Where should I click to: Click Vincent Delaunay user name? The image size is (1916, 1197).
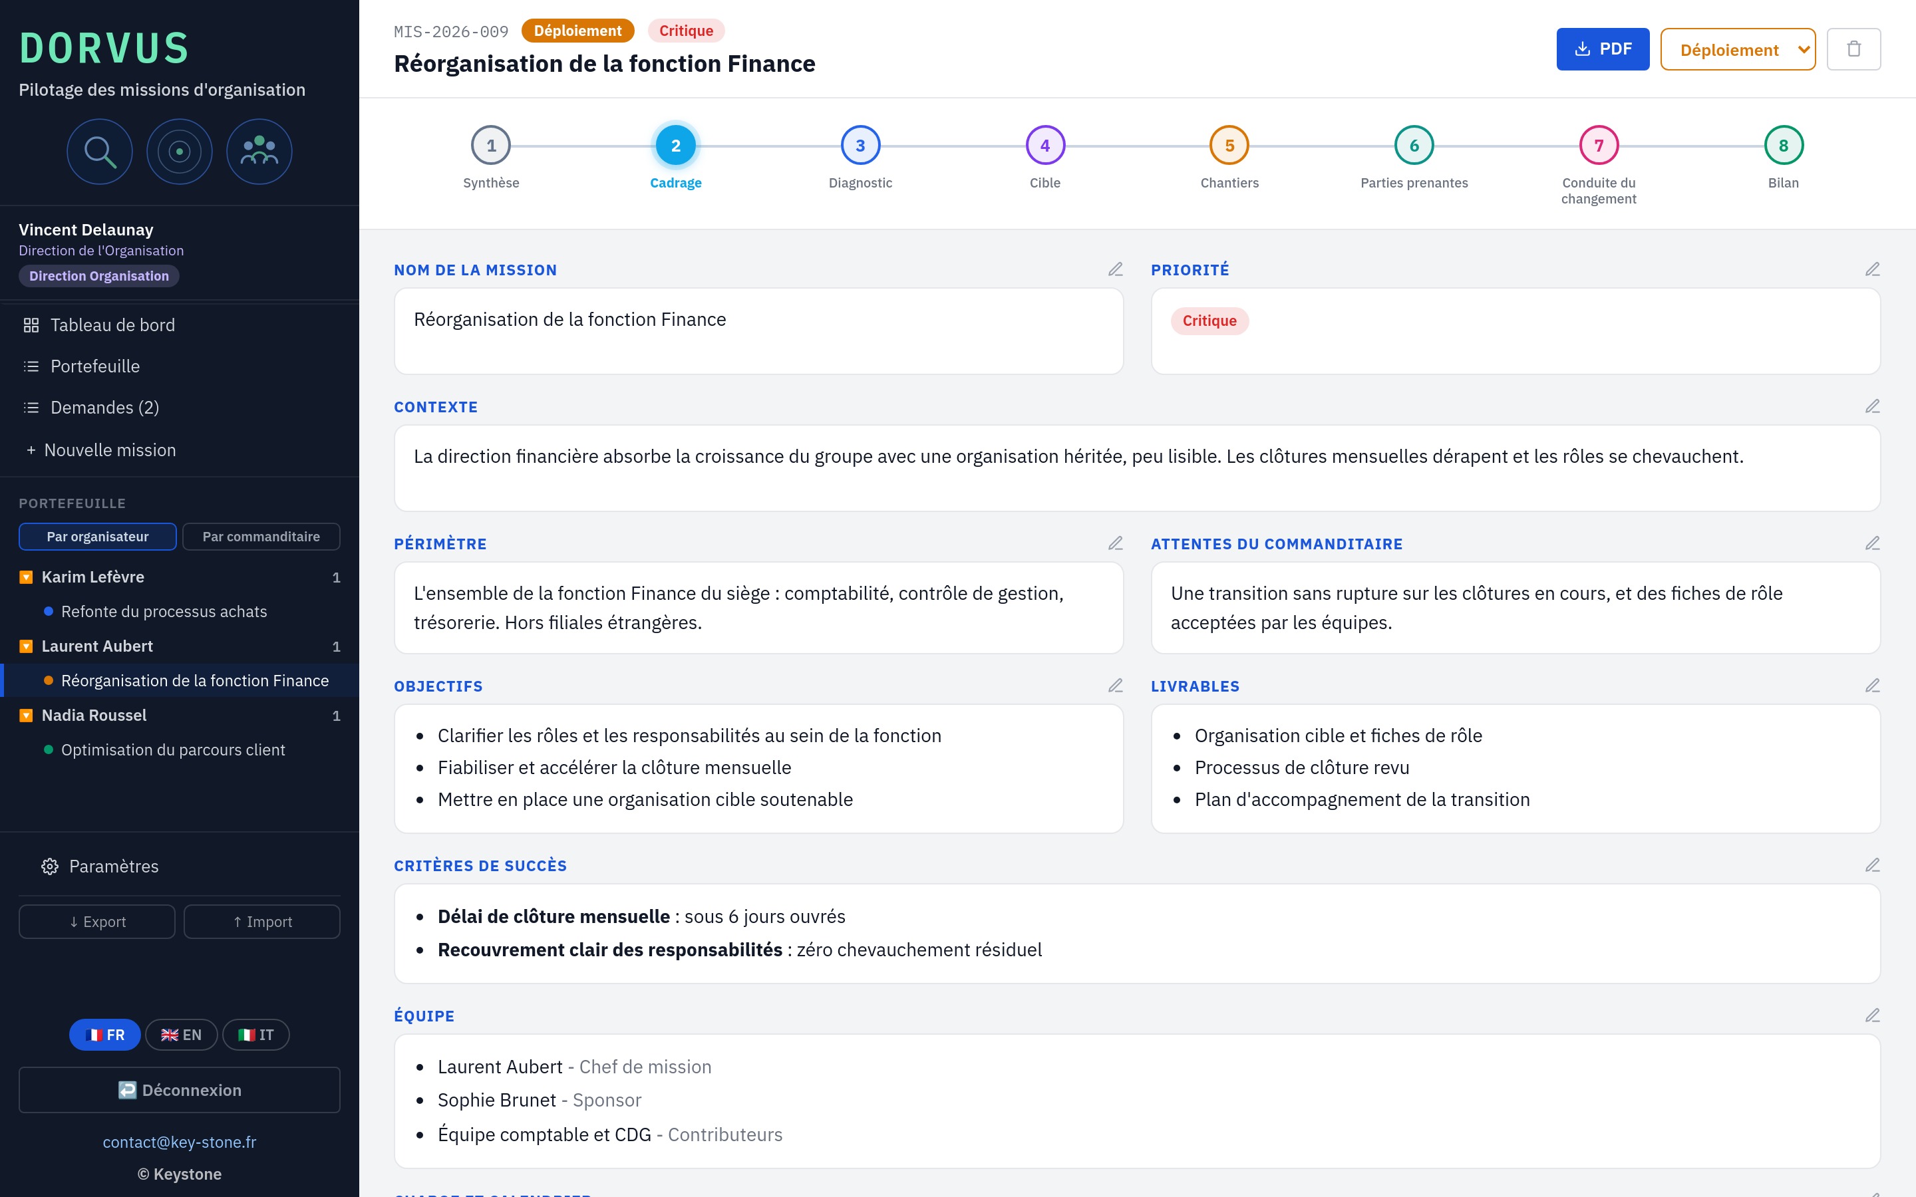pyautogui.click(x=86, y=229)
